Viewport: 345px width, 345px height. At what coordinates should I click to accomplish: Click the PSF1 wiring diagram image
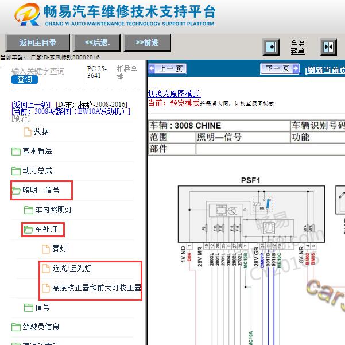(251, 214)
